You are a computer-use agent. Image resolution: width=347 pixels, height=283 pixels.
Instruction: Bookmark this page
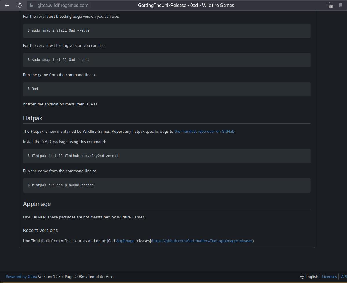[341, 5]
